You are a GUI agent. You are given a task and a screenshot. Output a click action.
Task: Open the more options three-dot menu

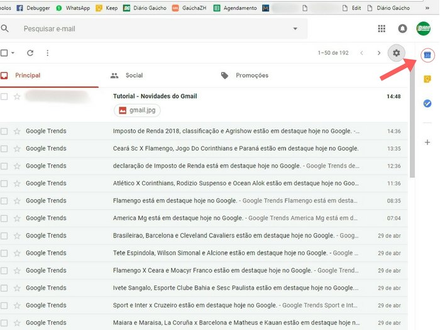point(47,53)
